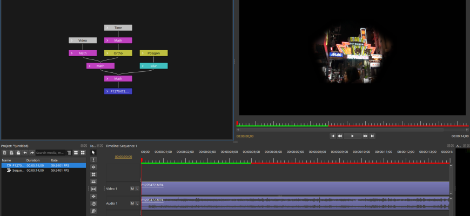This screenshot has height=216, width=470.
Task: Float the Timeline panel
Action: [x=449, y=146]
